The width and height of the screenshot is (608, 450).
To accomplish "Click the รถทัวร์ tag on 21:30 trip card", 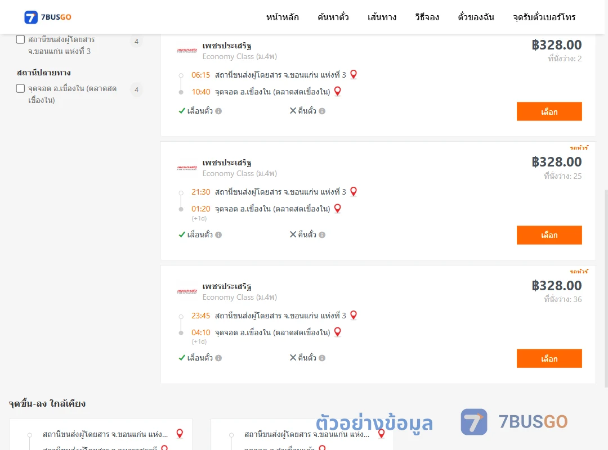I will [579, 148].
